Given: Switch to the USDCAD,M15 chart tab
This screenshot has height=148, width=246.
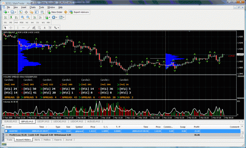Looking at the screenshot, I should [x=60, y=122].
